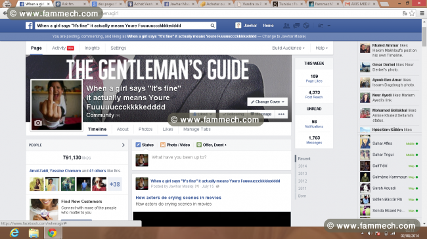The height and width of the screenshot is (239, 427).
Task: Open Timeline tab
Action: point(97,129)
